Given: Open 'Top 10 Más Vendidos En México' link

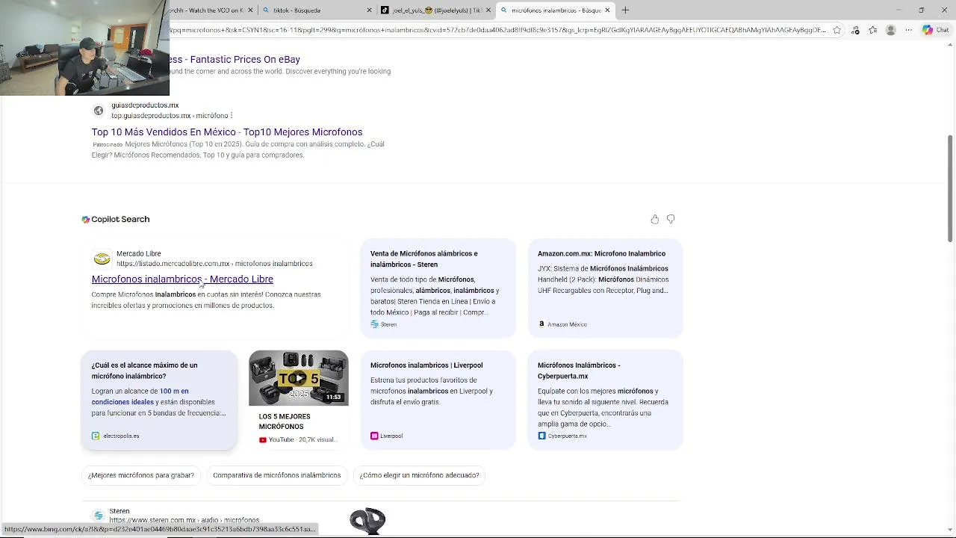Looking at the screenshot, I should (x=227, y=132).
